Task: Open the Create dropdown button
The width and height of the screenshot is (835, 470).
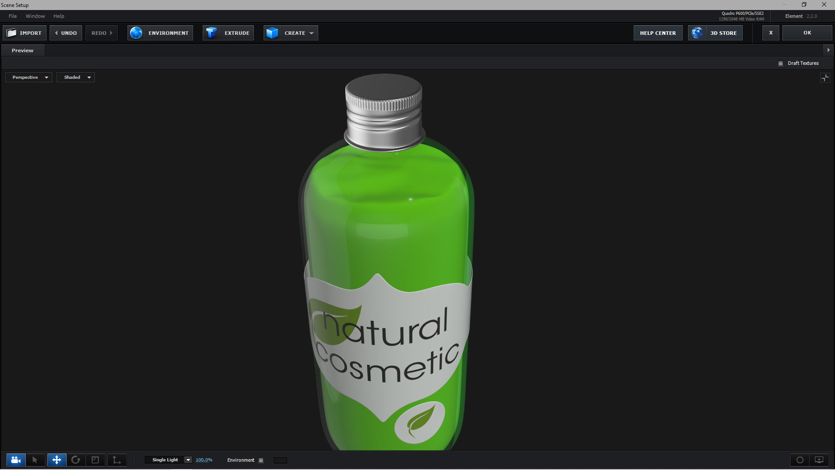Action: pyautogui.click(x=291, y=33)
